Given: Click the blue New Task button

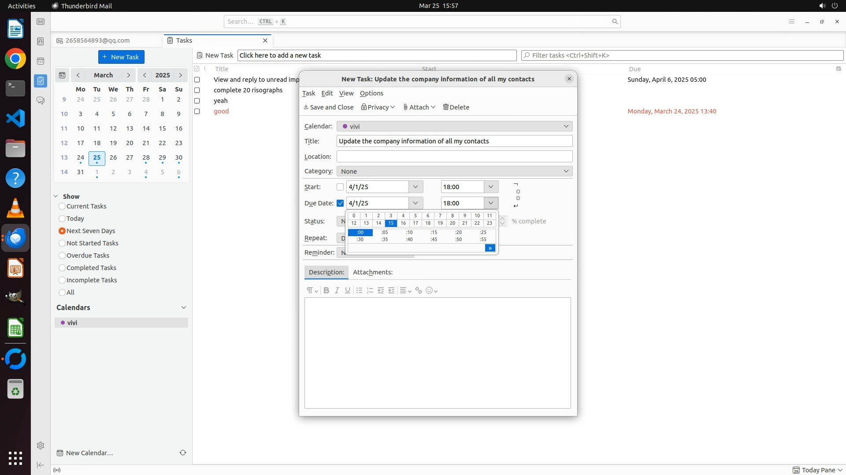Looking at the screenshot, I should (121, 57).
